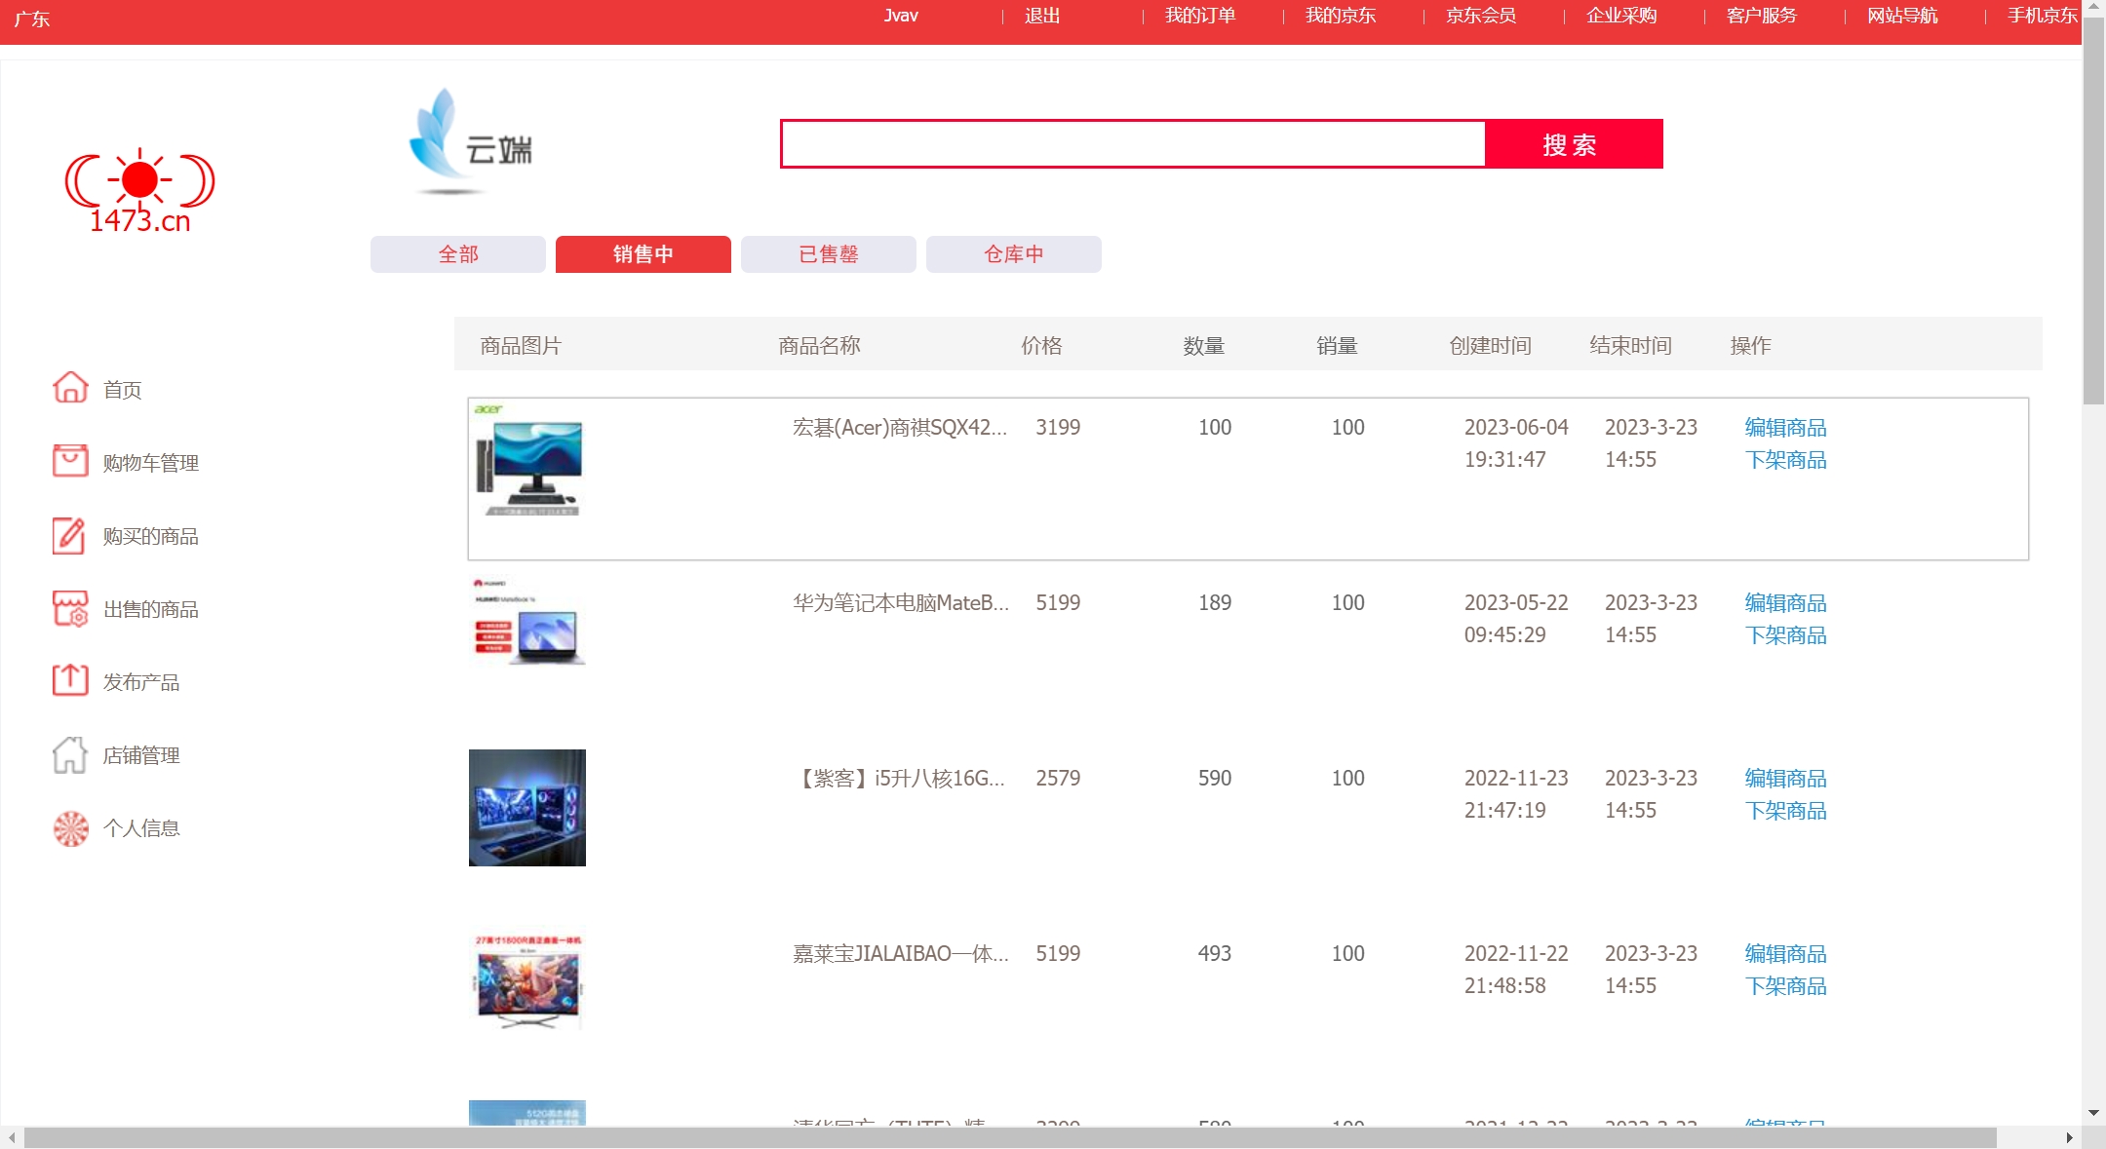Click the 搜索 button

click(x=1574, y=144)
